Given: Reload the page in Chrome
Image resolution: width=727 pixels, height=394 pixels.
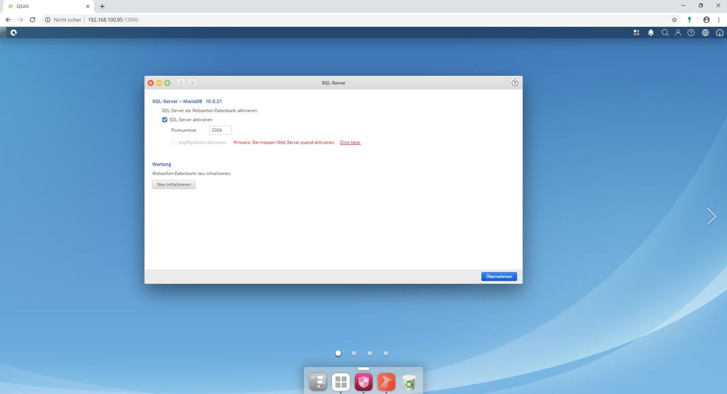Looking at the screenshot, I should click(x=33, y=20).
